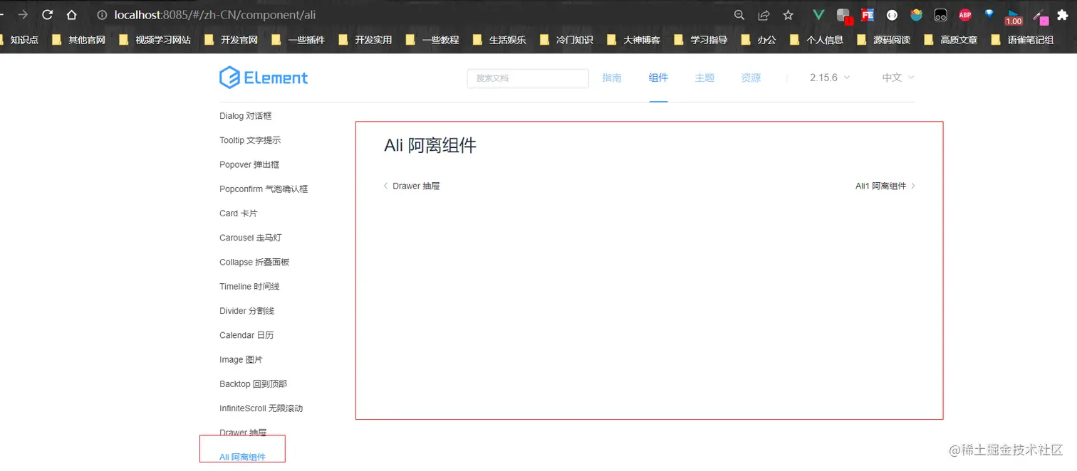
Task: Go to browser home page icon
Action: [x=72, y=14]
